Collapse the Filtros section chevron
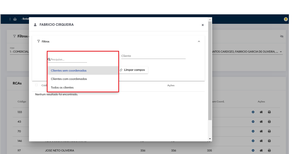Image resolution: width=293 pixels, height=154 pixels. (199, 41)
